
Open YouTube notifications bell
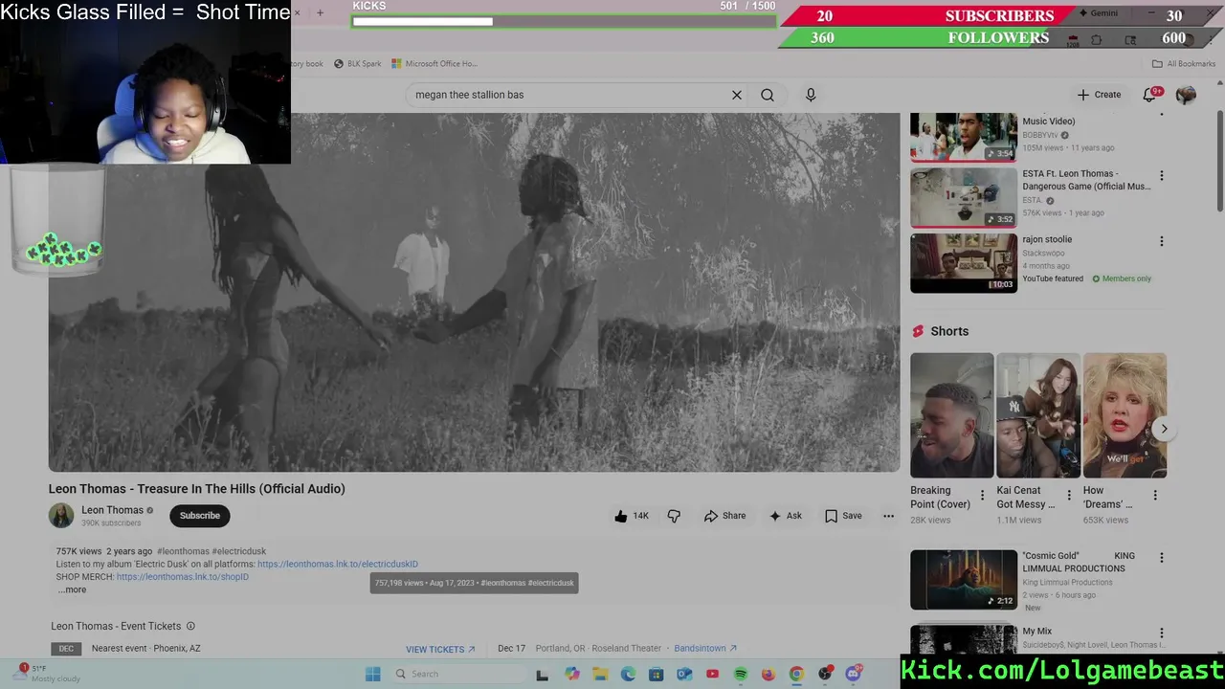point(1150,95)
